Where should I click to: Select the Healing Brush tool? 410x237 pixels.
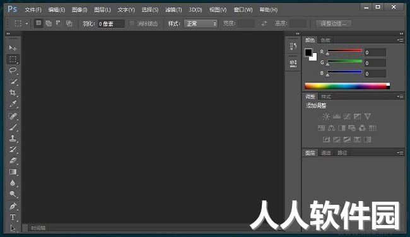(13, 116)
